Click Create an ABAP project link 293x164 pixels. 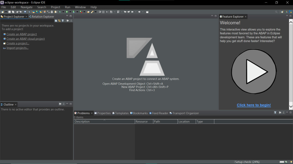(x=22, y=34)
